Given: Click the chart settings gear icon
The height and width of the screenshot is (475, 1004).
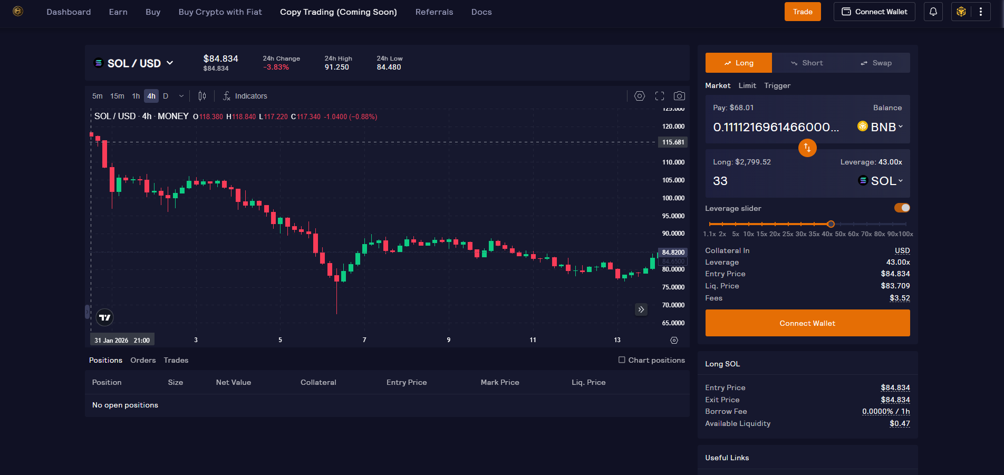Looking at the screenshot, I should click(639, 96).
